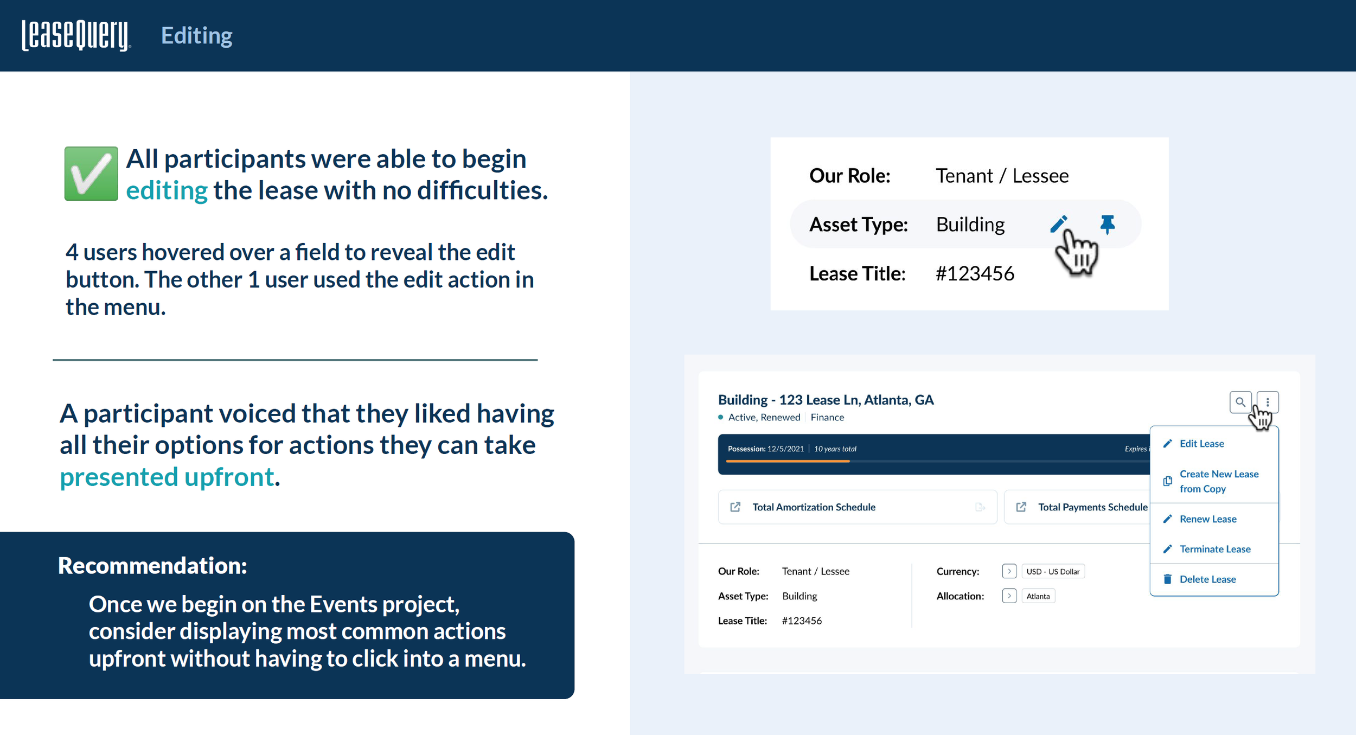Expand the Allocation chevron
The width and height of the screenshot is (1356, 735).
tap(1009, 596)
